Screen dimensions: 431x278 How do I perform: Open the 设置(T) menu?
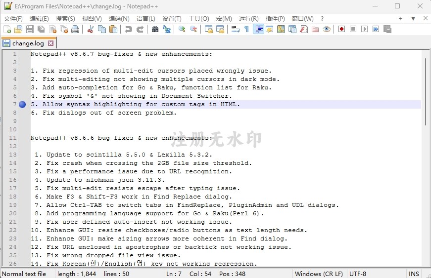pyautogui.click(x=172, y=18)
